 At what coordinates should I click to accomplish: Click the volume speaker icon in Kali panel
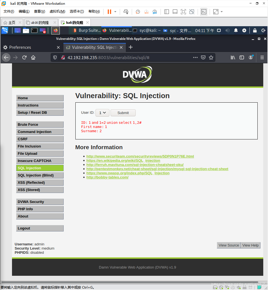[x=228, y=30]
